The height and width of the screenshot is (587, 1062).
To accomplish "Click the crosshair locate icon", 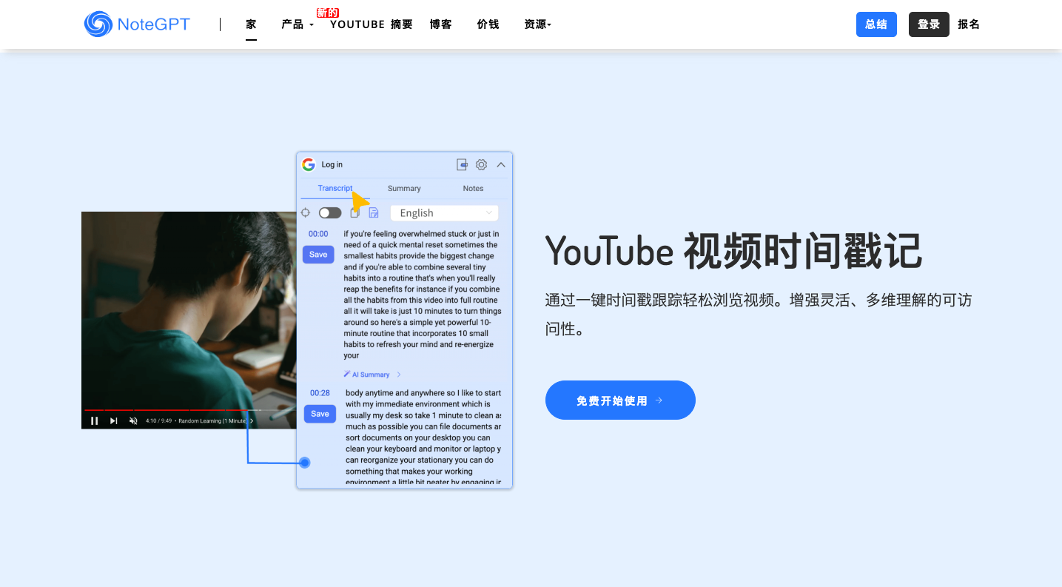I will click(306, 213).
